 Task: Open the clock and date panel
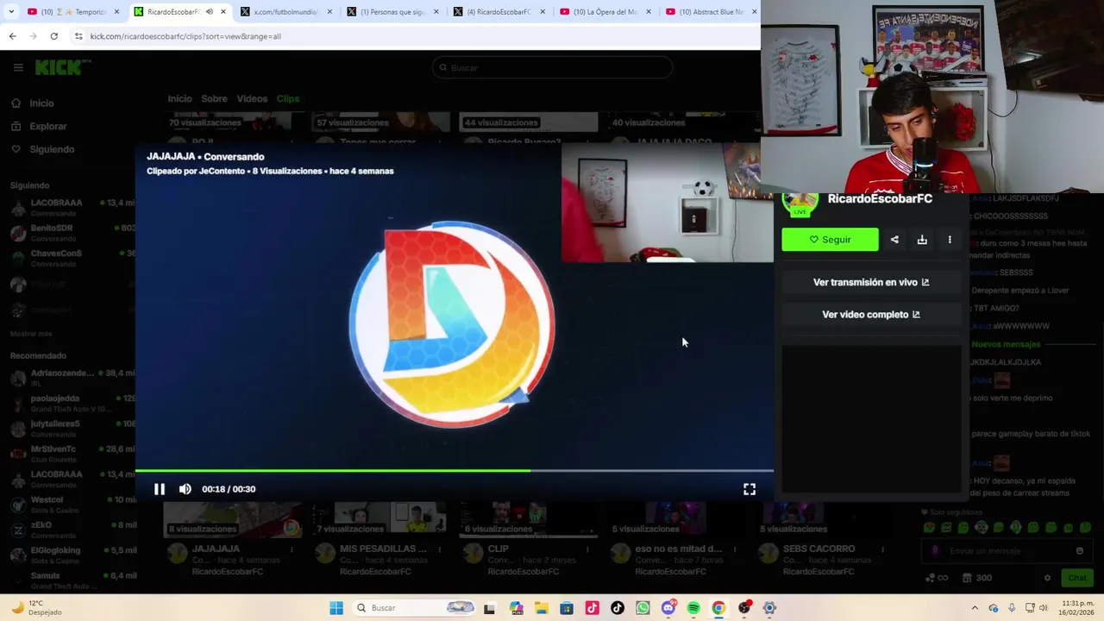coord(1078,608)
